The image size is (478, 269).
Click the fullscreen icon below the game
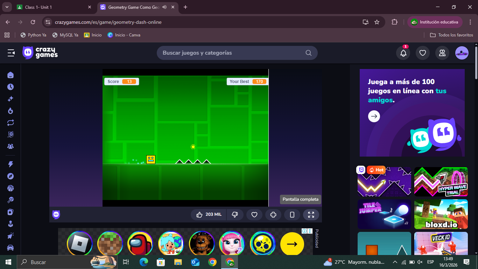pos(311,215)
